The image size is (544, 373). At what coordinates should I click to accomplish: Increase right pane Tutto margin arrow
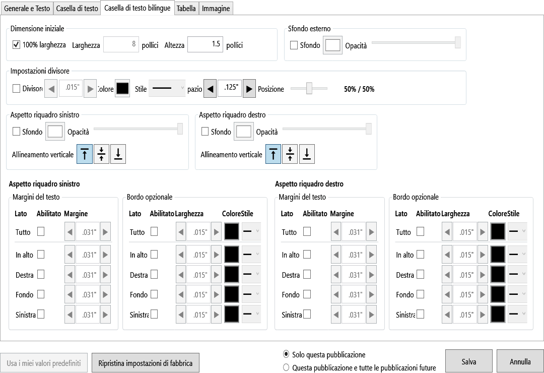coord(372,232)
